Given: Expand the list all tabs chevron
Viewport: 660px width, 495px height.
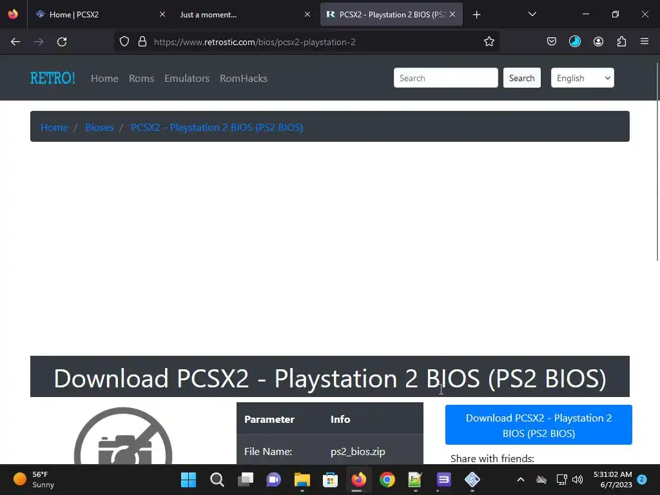Looking at the screenshot, I should click(x=532, y=14).
